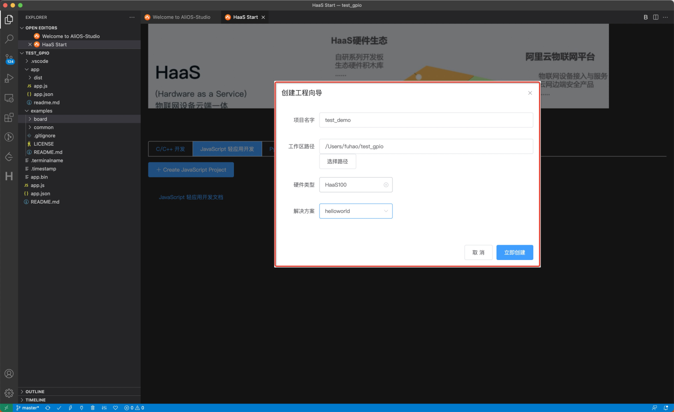The image size is (674, 412).
Task: Click the 立即创建 create now button
Action: tap(514, 252)
